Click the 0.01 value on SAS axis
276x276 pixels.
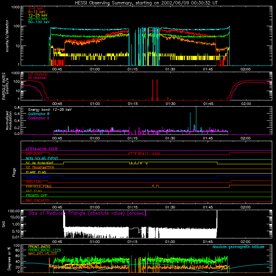coord(16,237)
